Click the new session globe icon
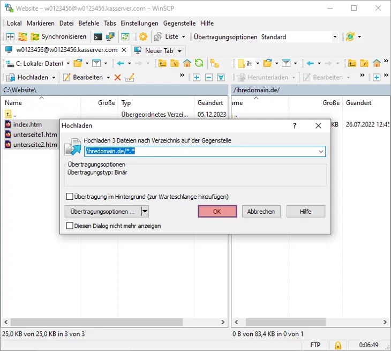This screenshot has height=351, width=391. [350, 36]
